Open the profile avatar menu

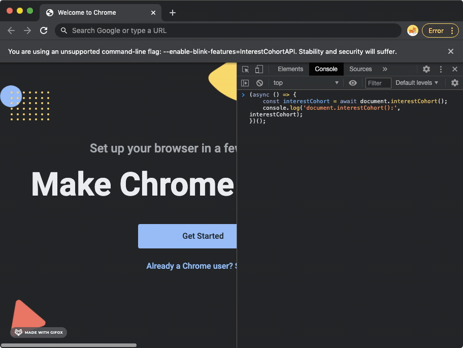click(413, 30)
